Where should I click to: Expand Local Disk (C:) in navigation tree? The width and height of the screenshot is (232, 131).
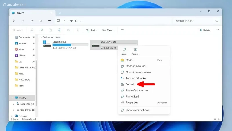(x=13, y=104)
